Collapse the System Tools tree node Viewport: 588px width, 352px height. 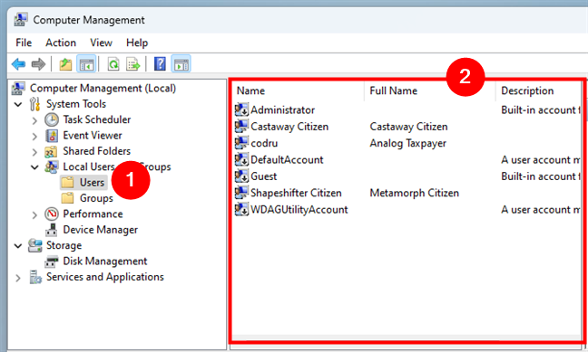18,104
